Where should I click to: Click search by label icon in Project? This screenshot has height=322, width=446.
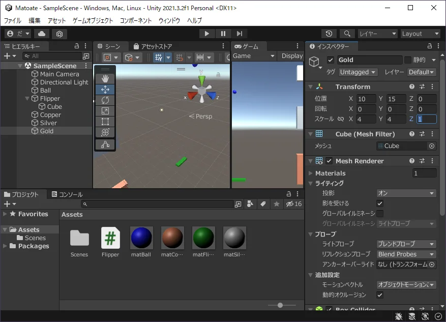click(263, 203)
